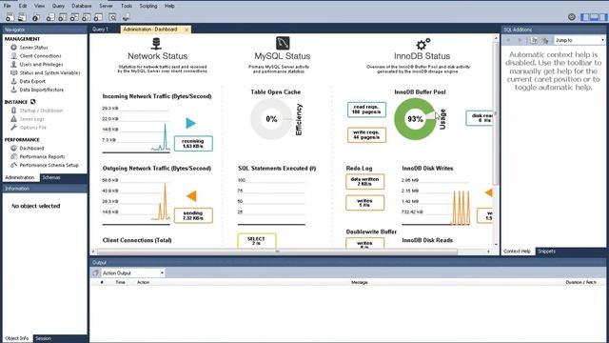Switch to Snippets tab
The width and height of the screenshot is (609, 343).
click(x=546, y=252)
